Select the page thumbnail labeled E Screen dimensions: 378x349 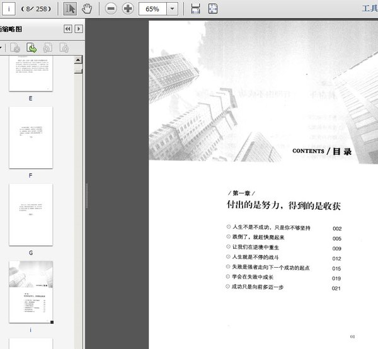click(x=31, y=74)
